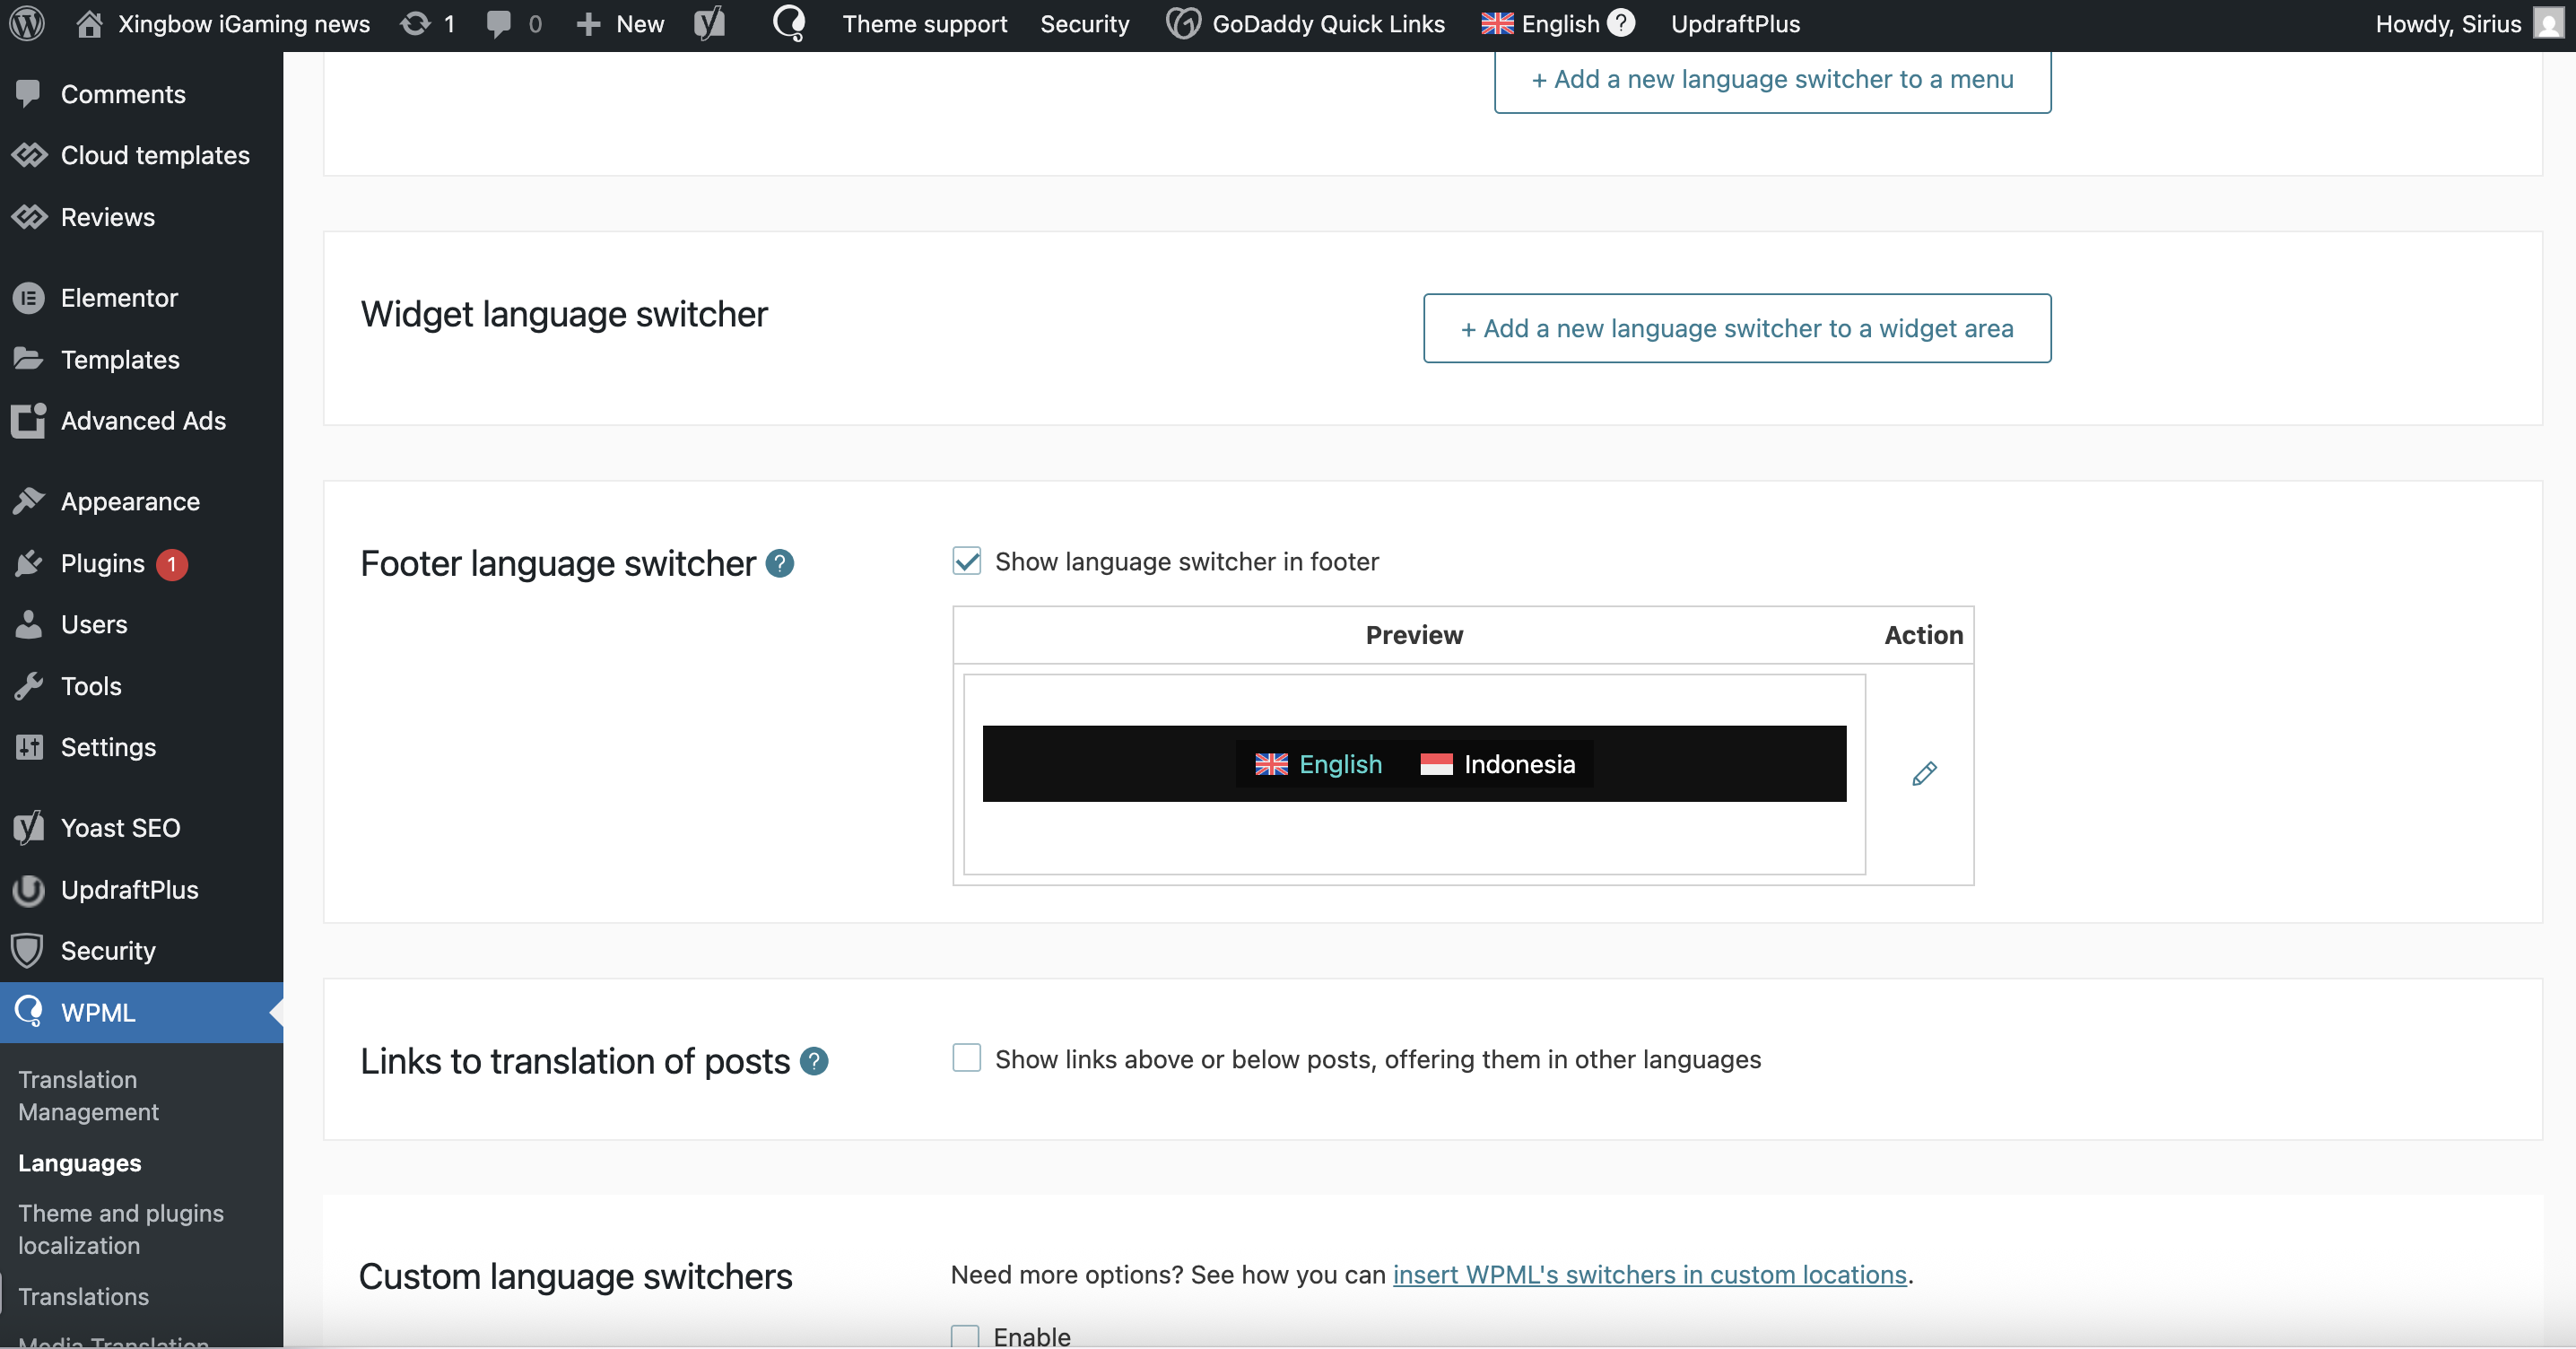
Task: Click the Settings sliders icon in the sidebar
Action: (x=29, y=747)
